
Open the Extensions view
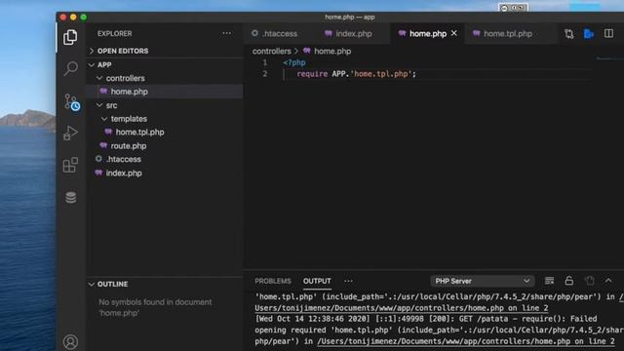coord(70,165)
